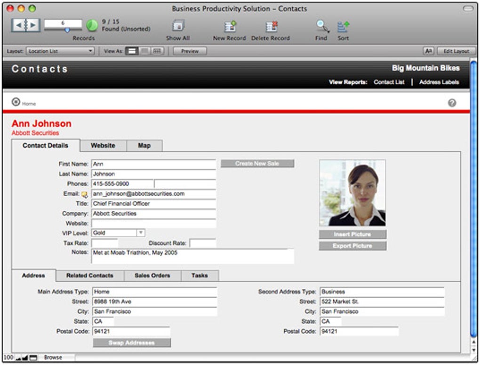Open the Address Labels report link
Image resolution: width=480 pixels, height=365 pixels.
[x=439, y=82]
